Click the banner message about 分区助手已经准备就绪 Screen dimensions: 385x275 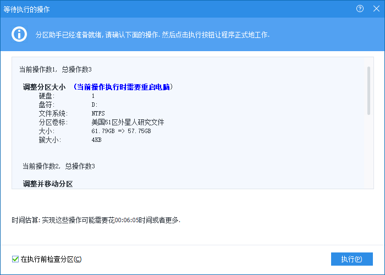pos(152,35)
